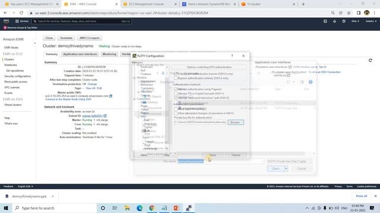
Task: Show hidden system tray icons
Action: pyautogui.click(x=307, y=208)
